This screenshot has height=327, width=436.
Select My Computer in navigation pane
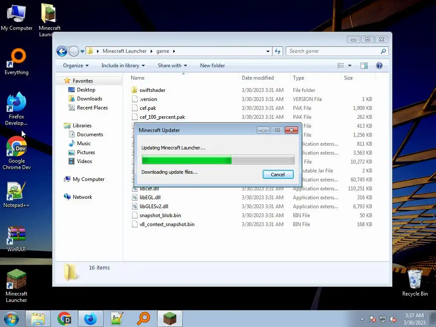(89, 179)
